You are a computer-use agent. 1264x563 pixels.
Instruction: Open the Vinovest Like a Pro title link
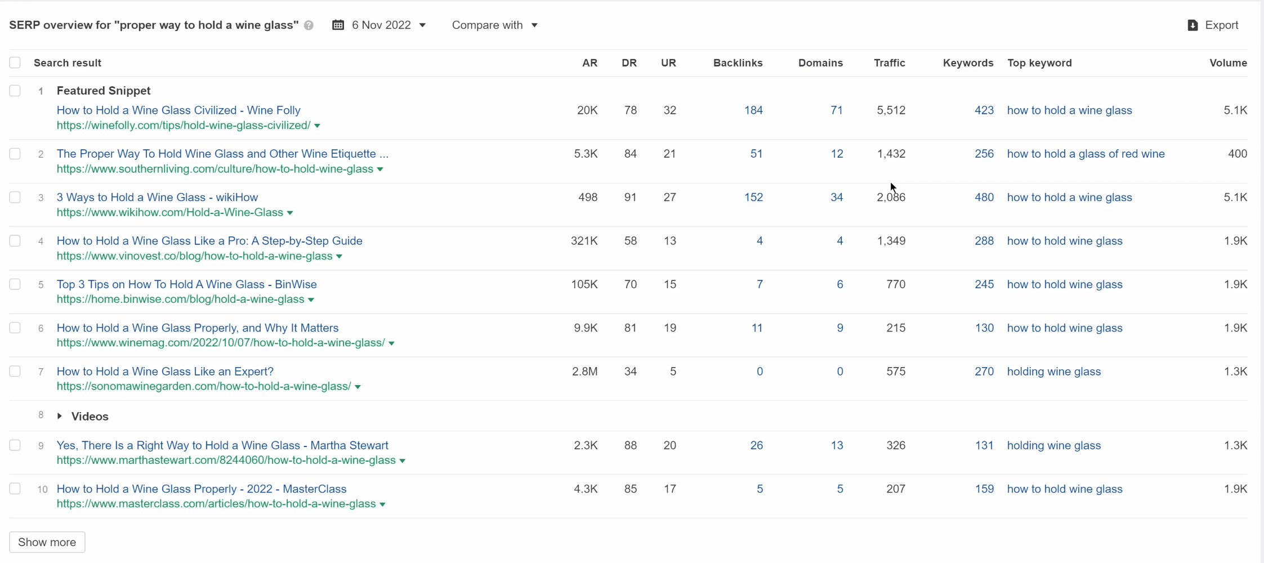(209, 241)
